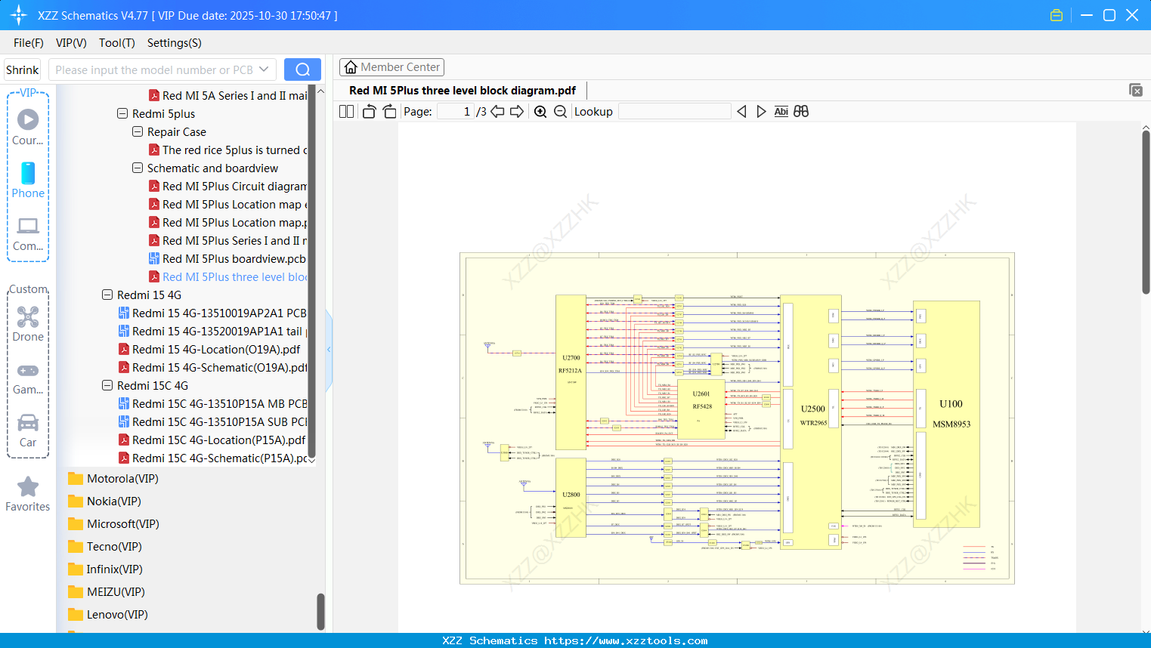Zoom in on the PDF with the magnifier plus
The height and width of the screenshot is (648, 1151).
point(540,111)
